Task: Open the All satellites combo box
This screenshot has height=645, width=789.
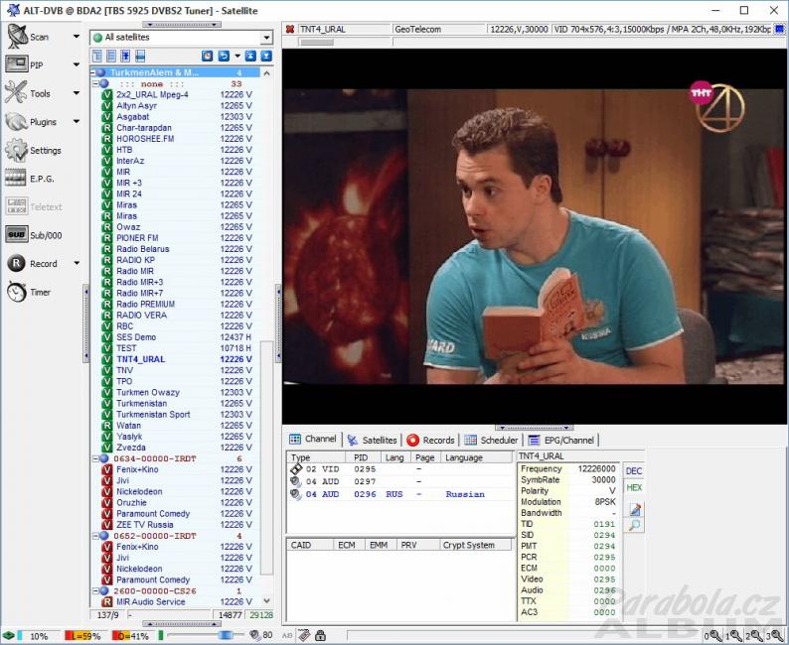Action: point(182,38)
